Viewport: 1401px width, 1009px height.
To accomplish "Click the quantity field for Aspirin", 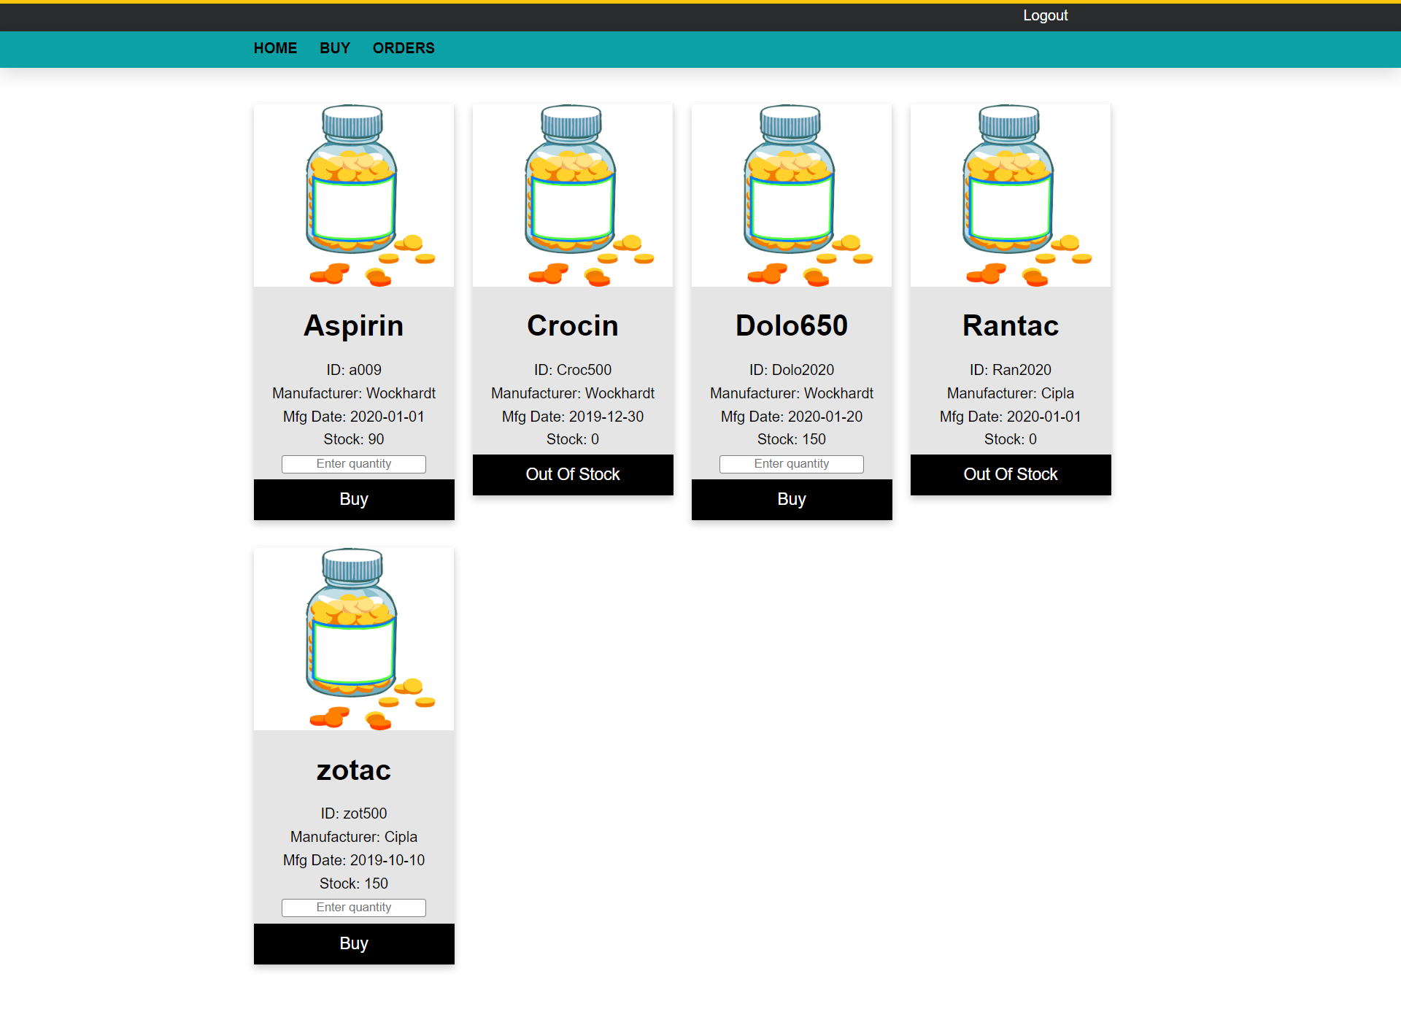I will [x=353, y=464].
